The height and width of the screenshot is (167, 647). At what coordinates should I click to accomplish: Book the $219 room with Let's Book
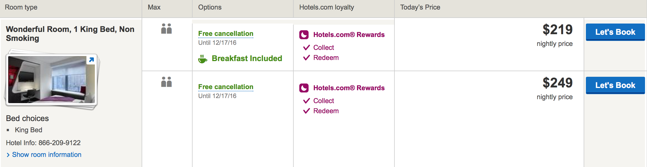[615, 32]
